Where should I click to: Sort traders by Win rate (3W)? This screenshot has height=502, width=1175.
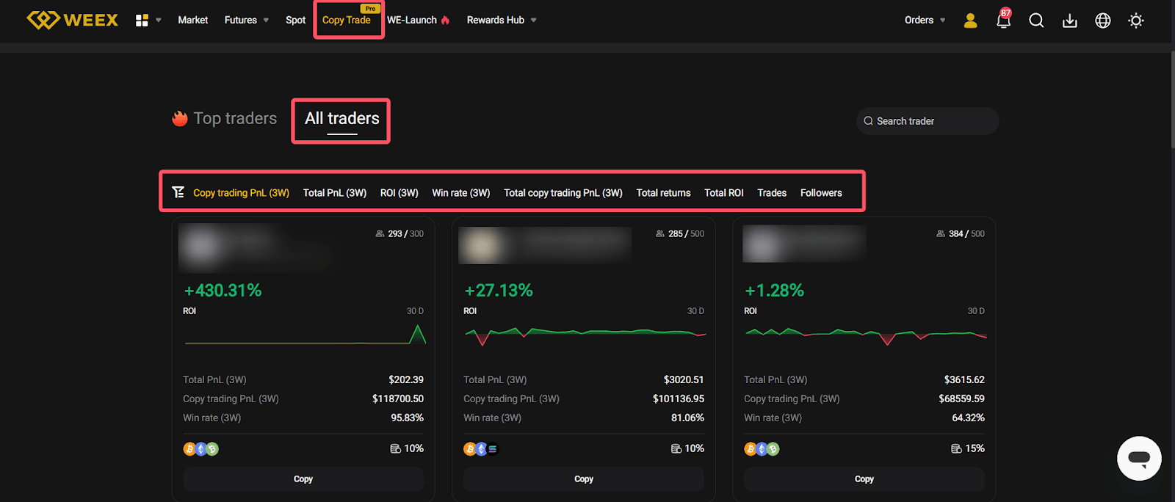point(460,193)
